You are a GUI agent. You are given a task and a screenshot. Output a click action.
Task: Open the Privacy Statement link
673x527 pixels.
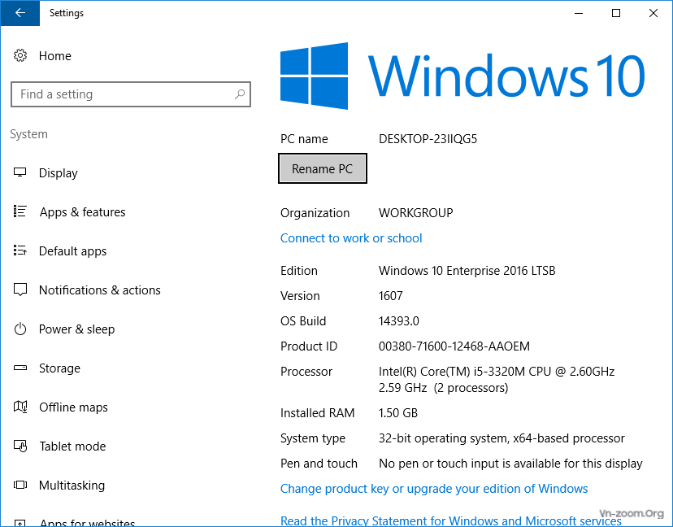450,520
